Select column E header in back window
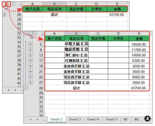155x126 pixels. coord(117,4)
